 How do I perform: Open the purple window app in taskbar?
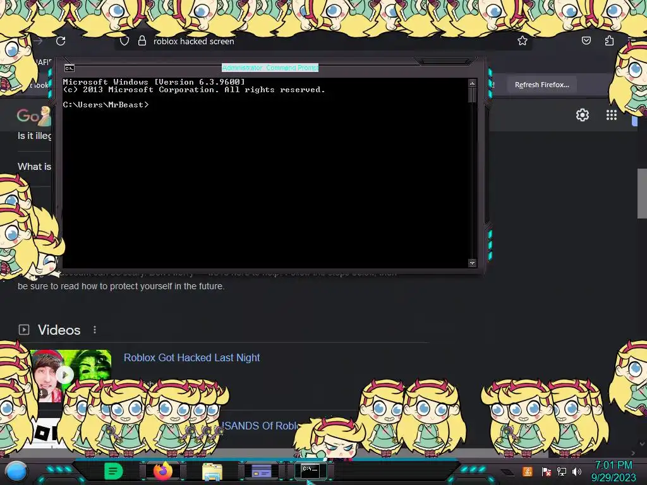tap(262, 471)
